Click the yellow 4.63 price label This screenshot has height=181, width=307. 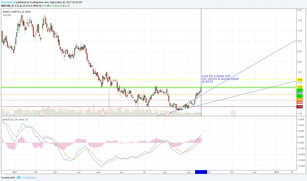tap(299, 80)
